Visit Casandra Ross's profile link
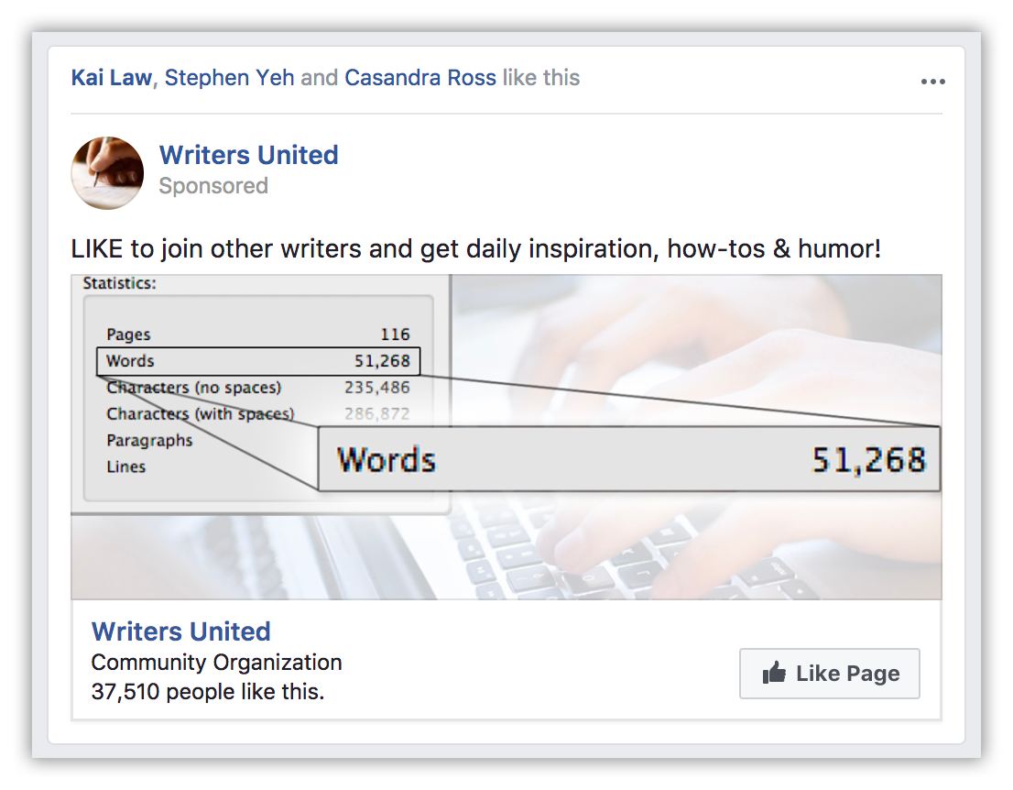This screenshot has width=1013, height=790. [420, 78]
